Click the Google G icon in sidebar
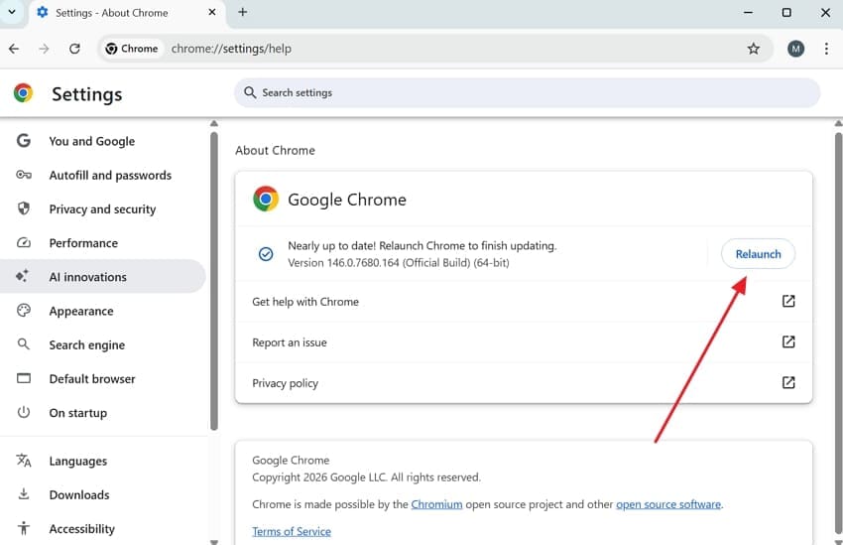This screenshot has width=843, height=545. pos(23,141)
